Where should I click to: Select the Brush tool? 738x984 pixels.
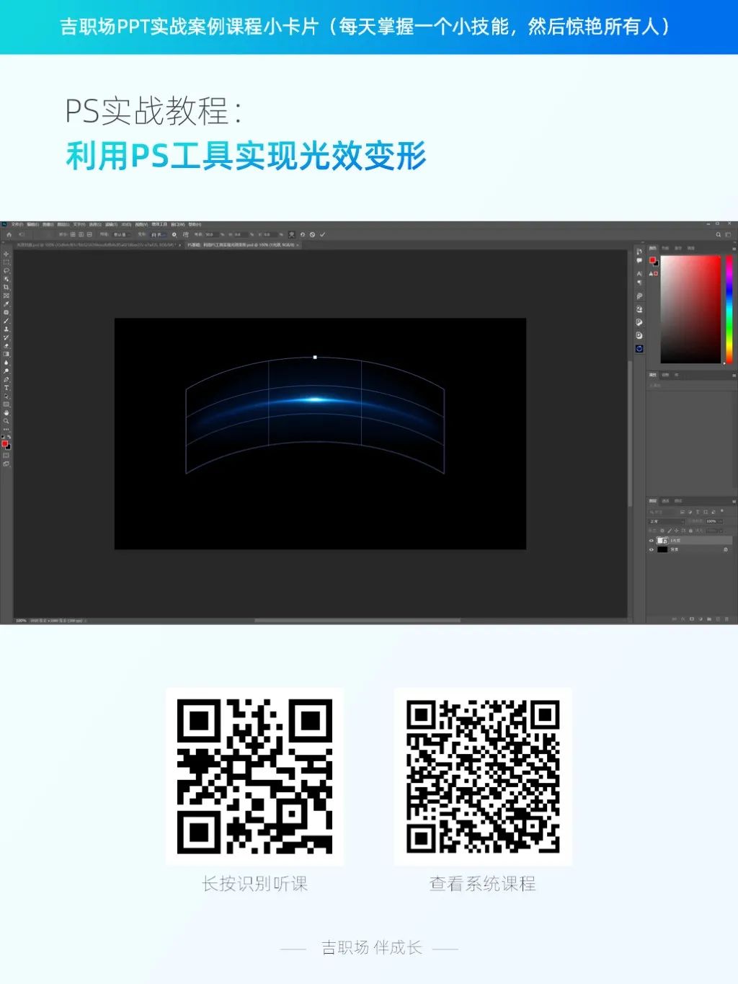click(6, 321)
